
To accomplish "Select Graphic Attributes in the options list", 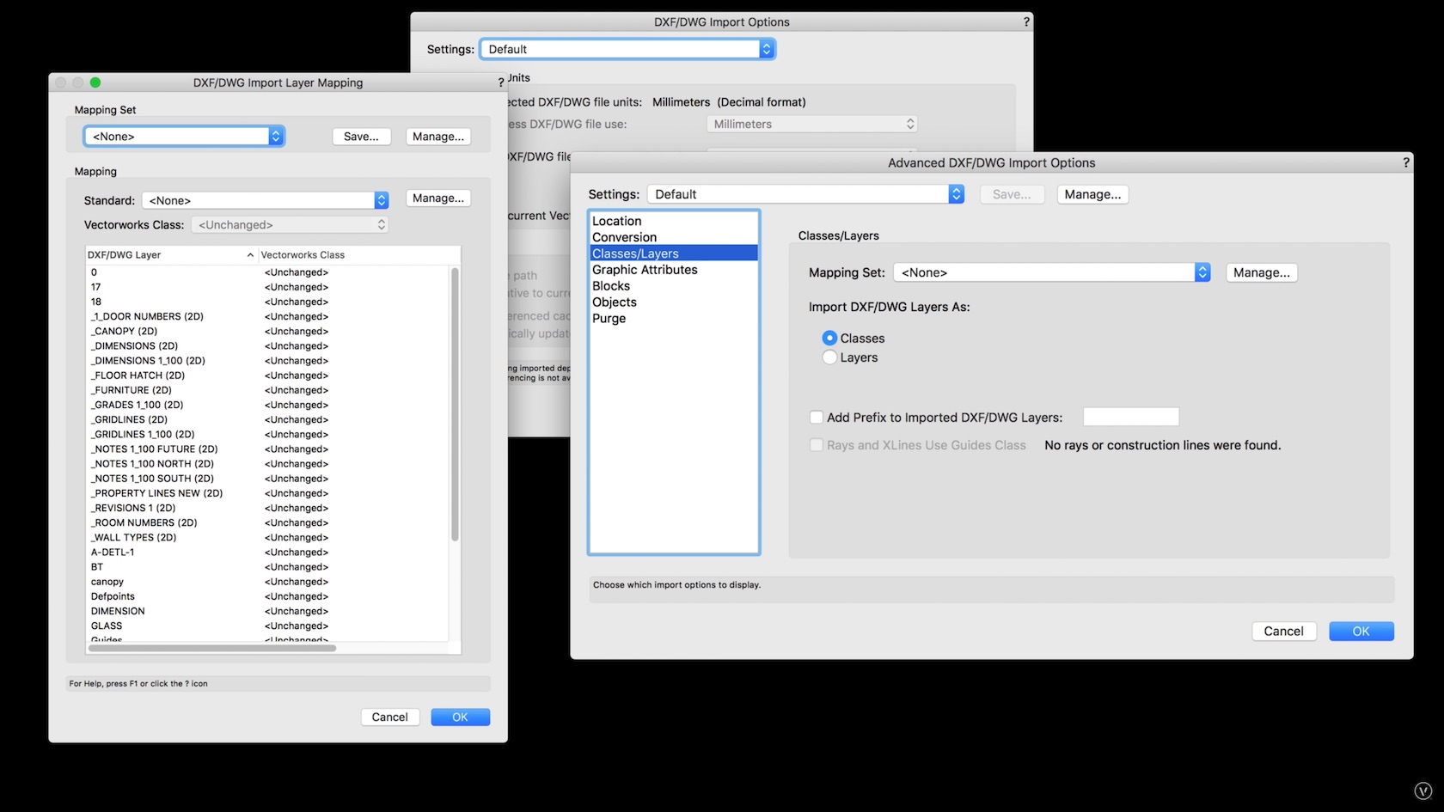I will pos(645,270).
